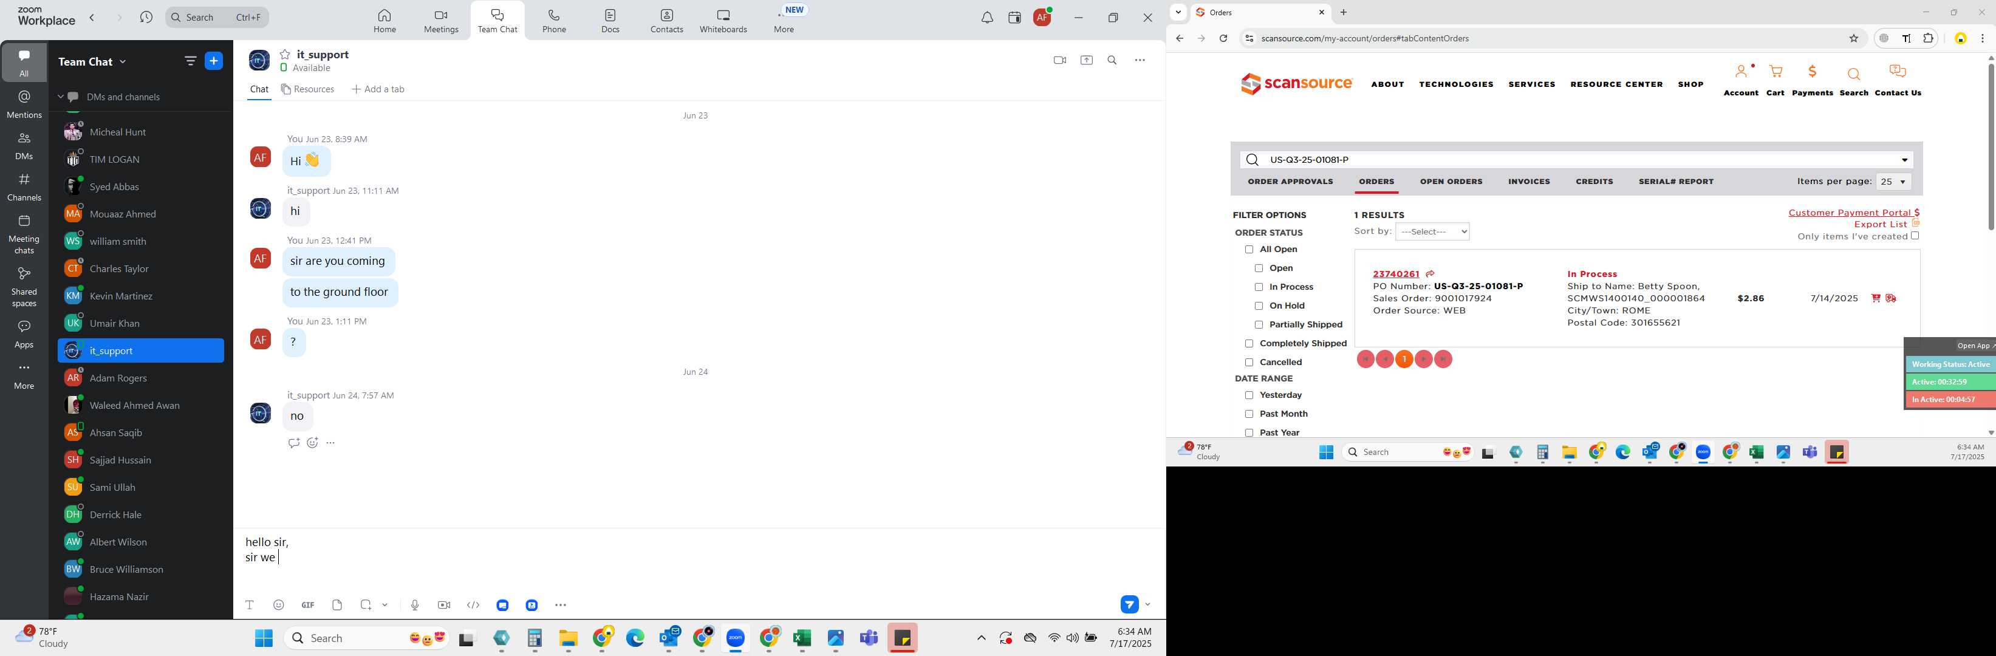Image resolution: width=1996 pixels, height=656 pixels.
Task: Add a reaction to the 'no' message
Action: 312,443
